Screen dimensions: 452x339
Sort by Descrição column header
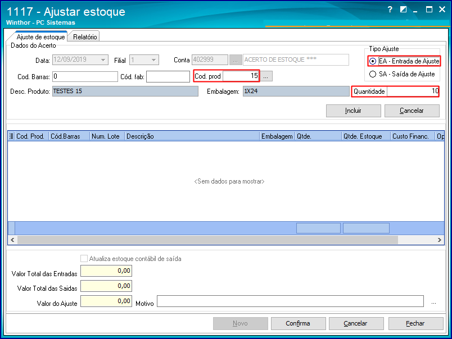tap(192, 136)
